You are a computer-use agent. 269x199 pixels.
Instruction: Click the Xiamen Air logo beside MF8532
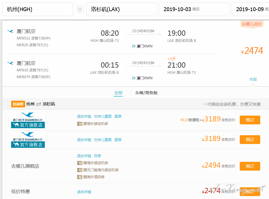(x=10, y=31)
